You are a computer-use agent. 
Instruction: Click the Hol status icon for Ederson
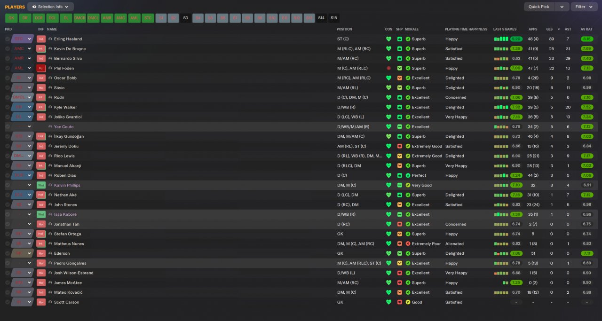[x=41, y=253]
